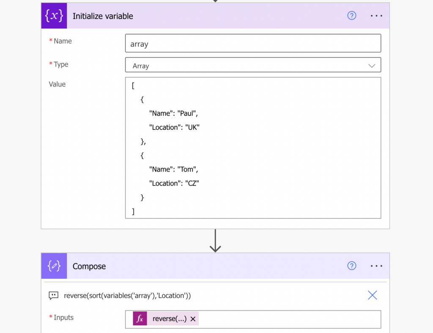The image size is (433, 333).
Task: Open help for Compose action
Action: coord(351,266)
